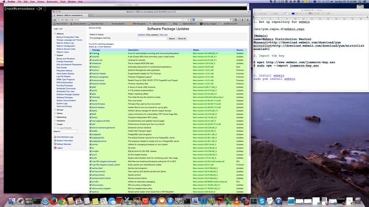
Task: Launch iTunes from the Dock
Action: click(x=153, y=201)
